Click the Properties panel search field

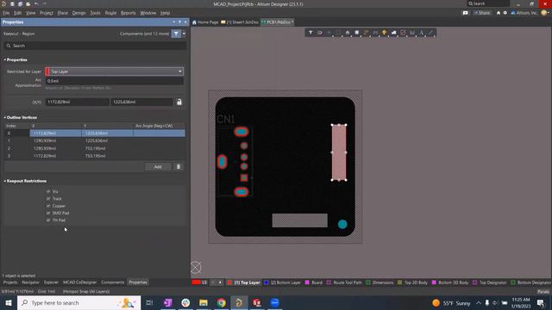pyautogui.click(x=95, y=46)
